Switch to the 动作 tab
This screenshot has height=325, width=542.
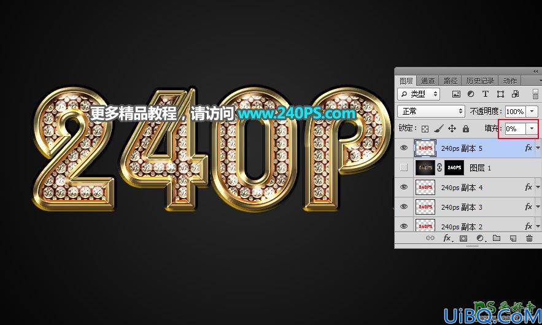click(510, 81)
